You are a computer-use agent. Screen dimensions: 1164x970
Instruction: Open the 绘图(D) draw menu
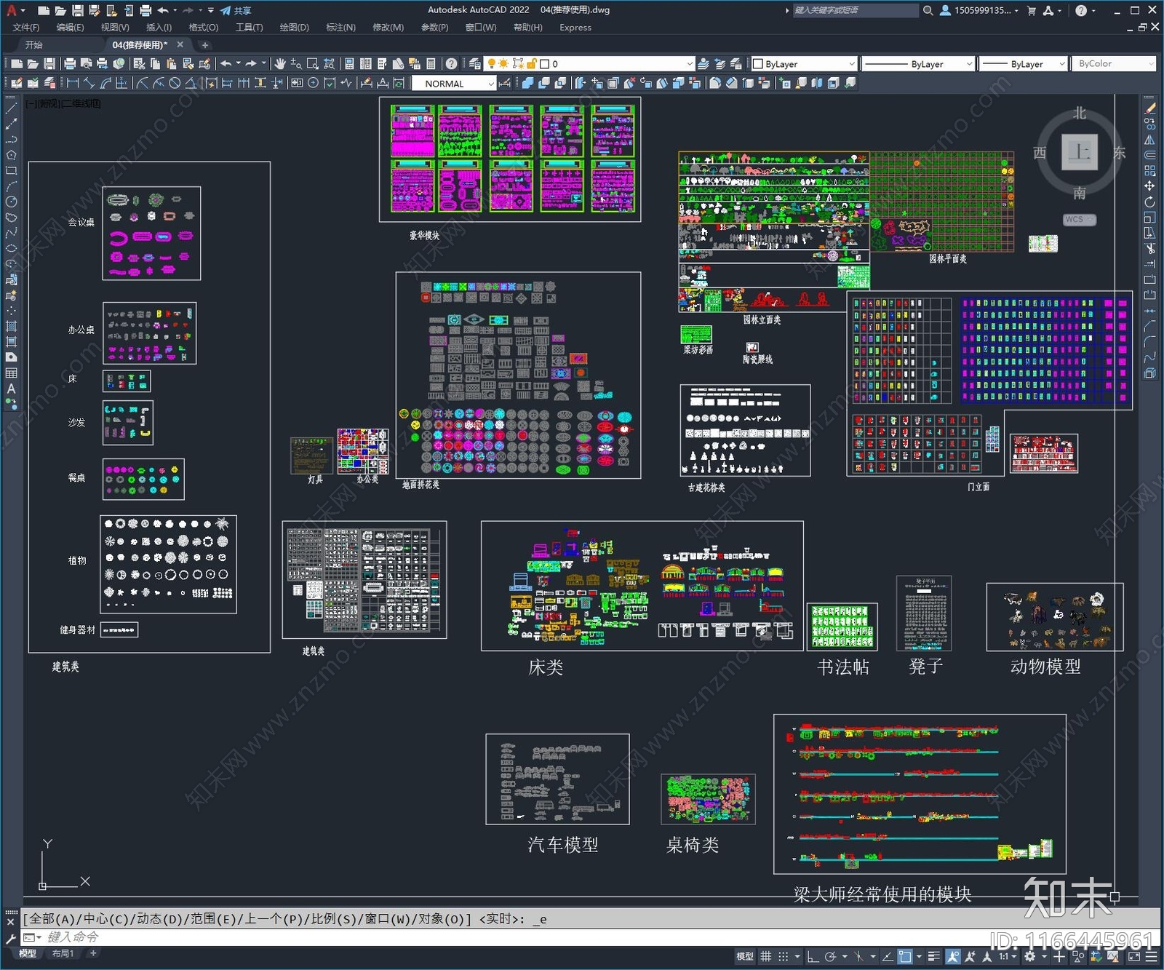point(294,28)
